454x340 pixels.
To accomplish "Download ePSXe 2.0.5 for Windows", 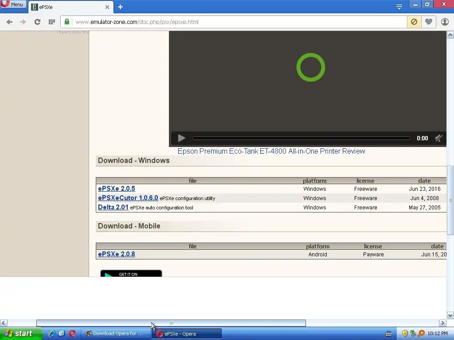I will point(117,189).
